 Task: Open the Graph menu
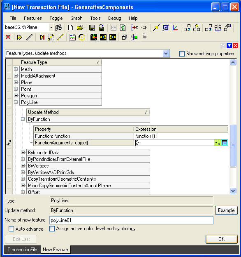(x=76, y=18)
